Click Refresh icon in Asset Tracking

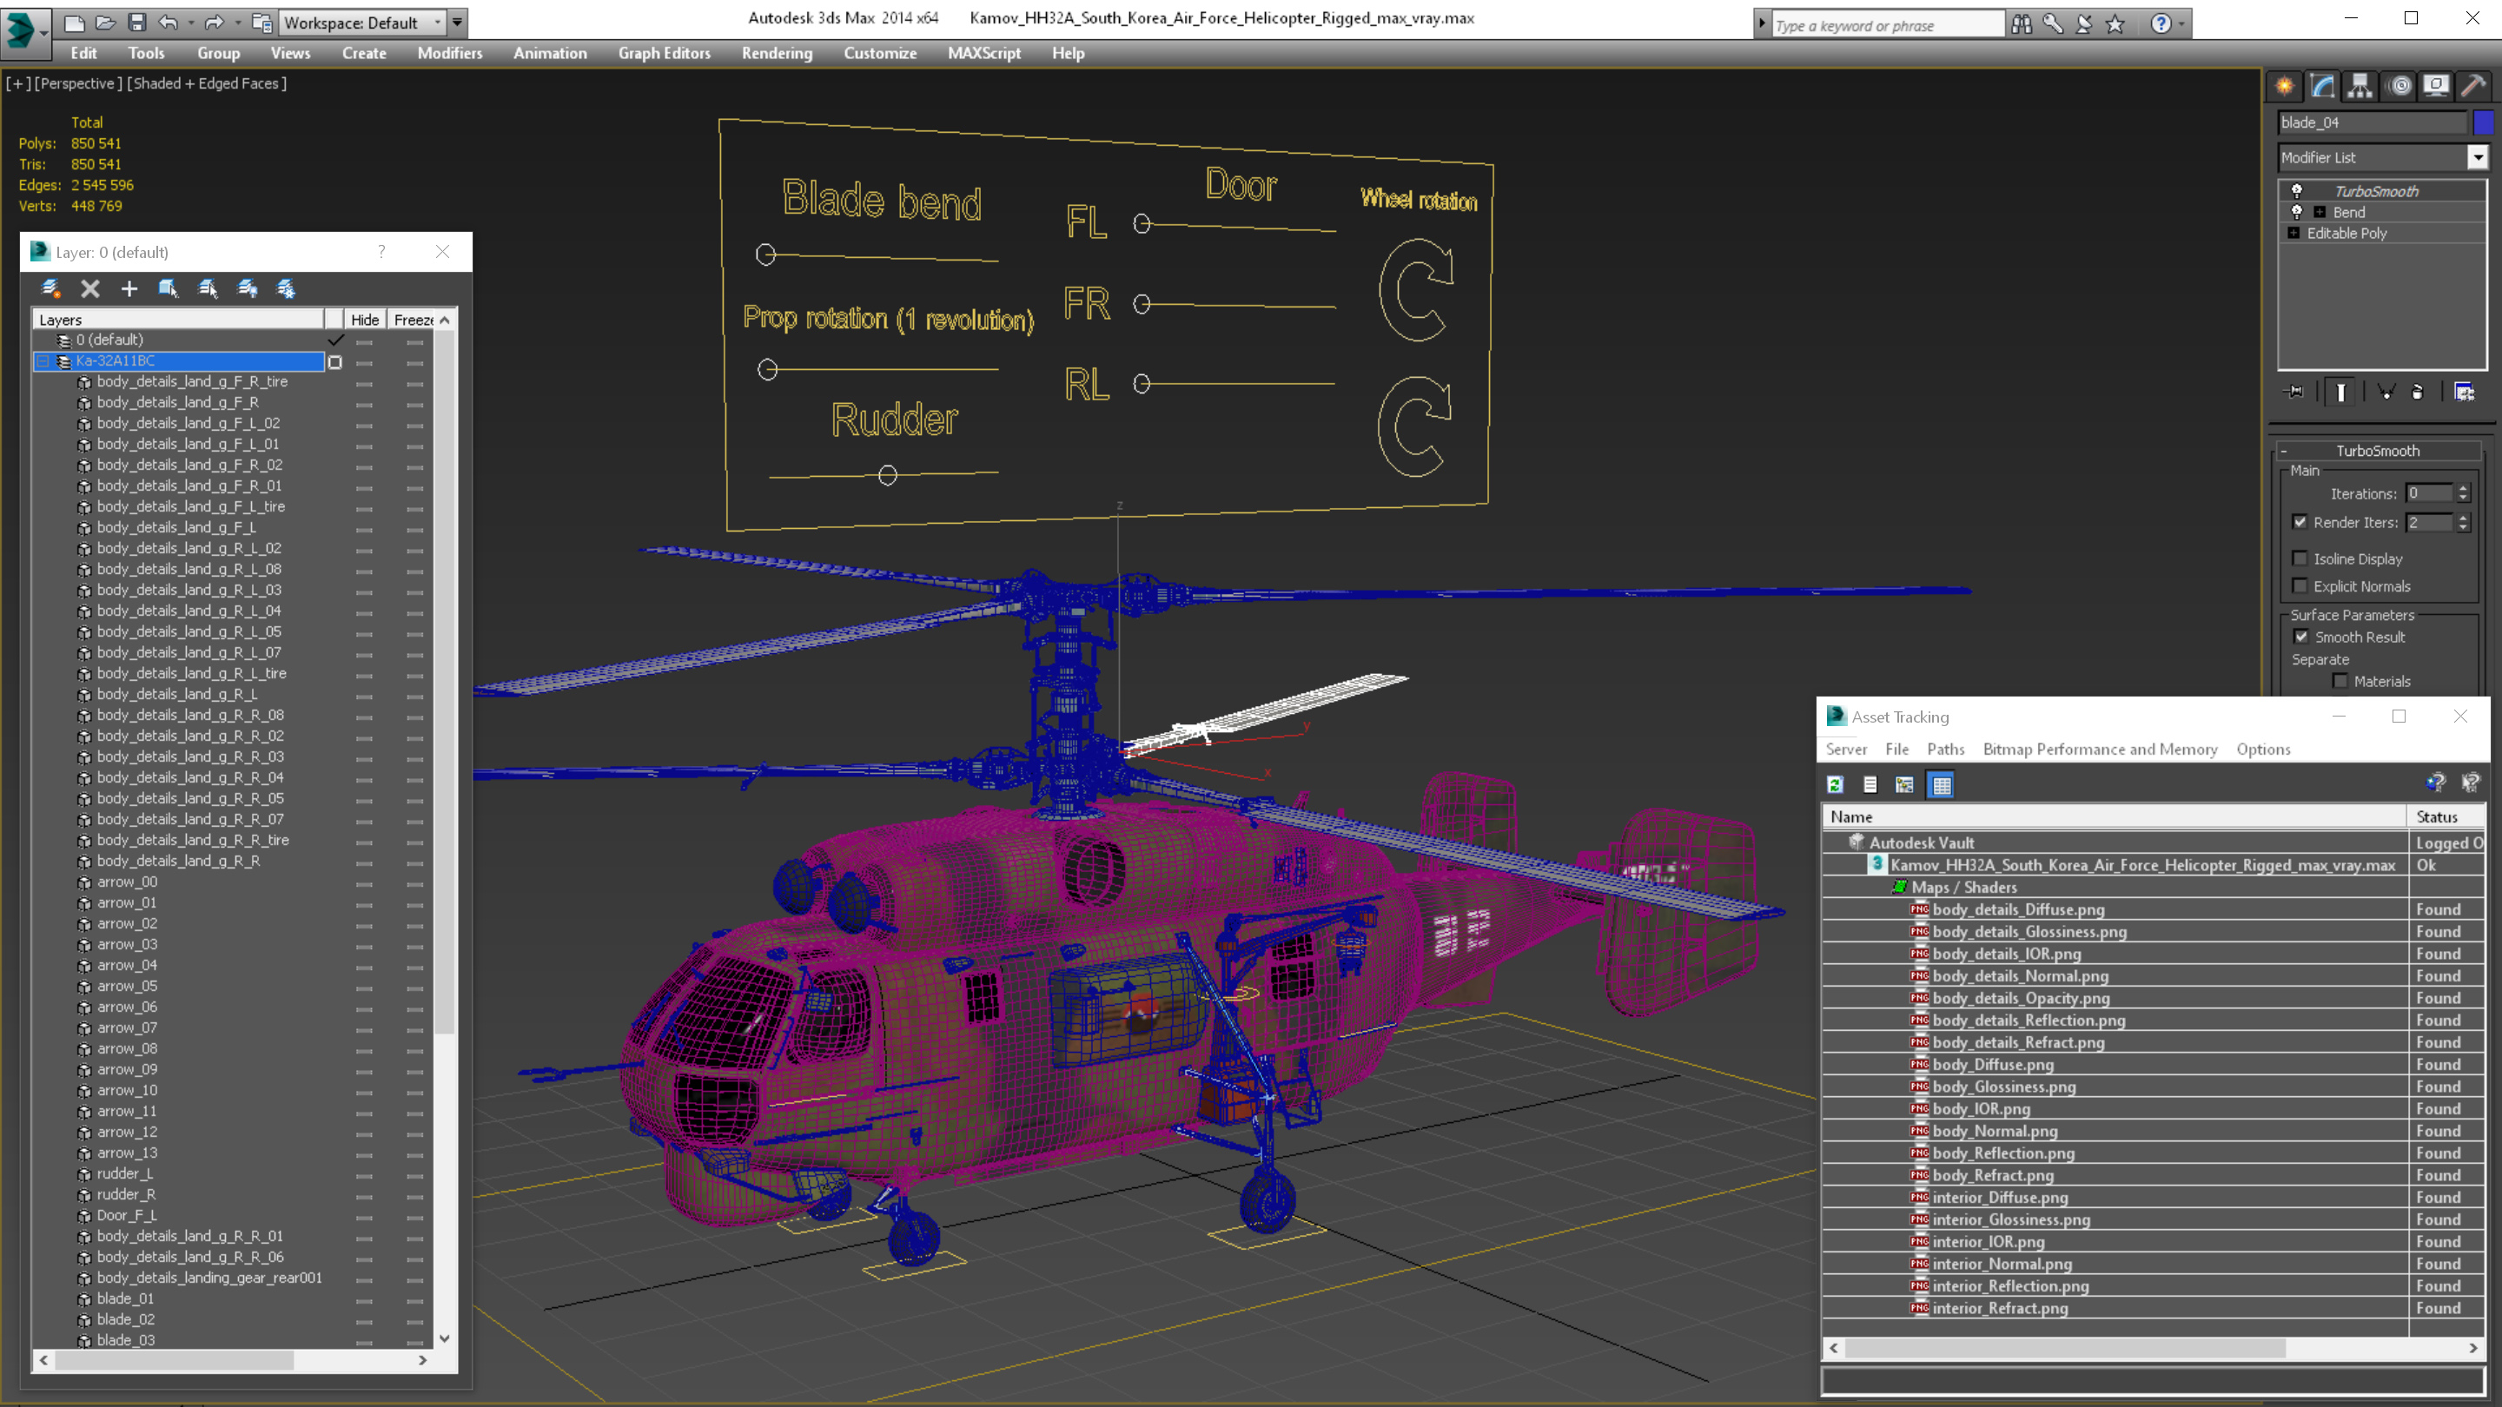pos(1835,784)
